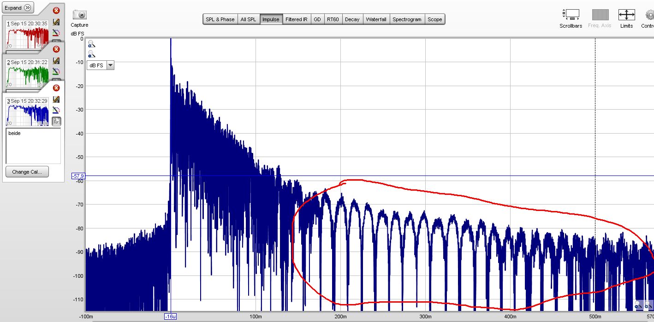Zoom in vertical axis magnifier

(91, 44)
